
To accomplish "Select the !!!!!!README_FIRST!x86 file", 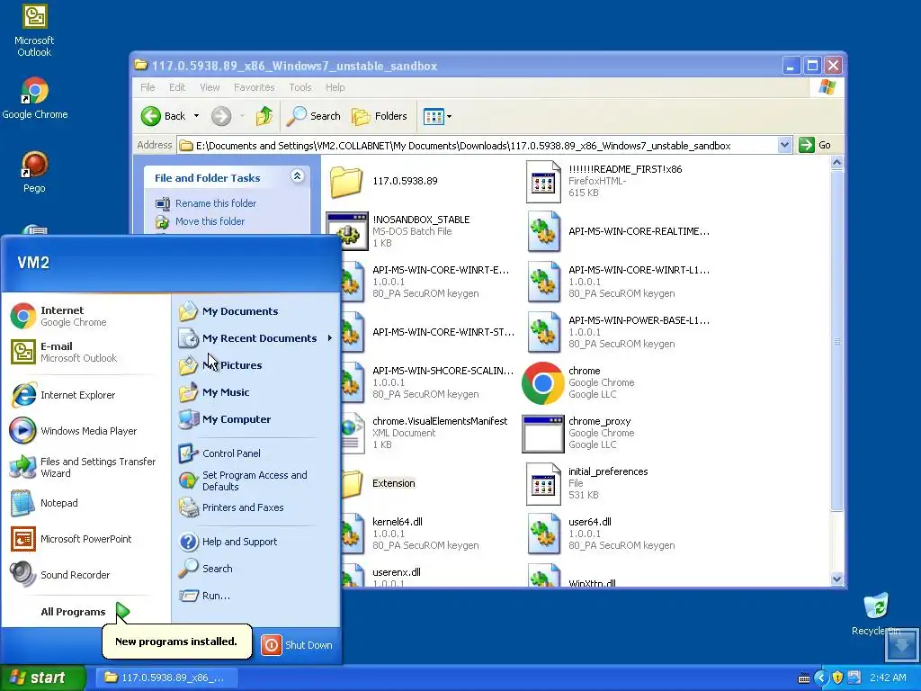I will 604,180.
